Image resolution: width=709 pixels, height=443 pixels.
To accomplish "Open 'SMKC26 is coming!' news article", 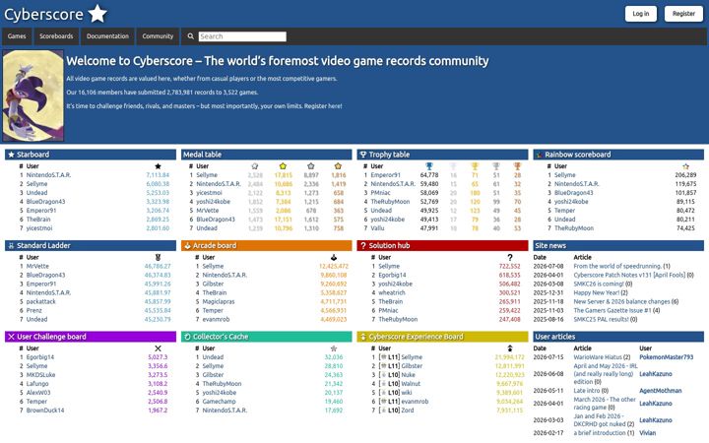I will point(599,284).
